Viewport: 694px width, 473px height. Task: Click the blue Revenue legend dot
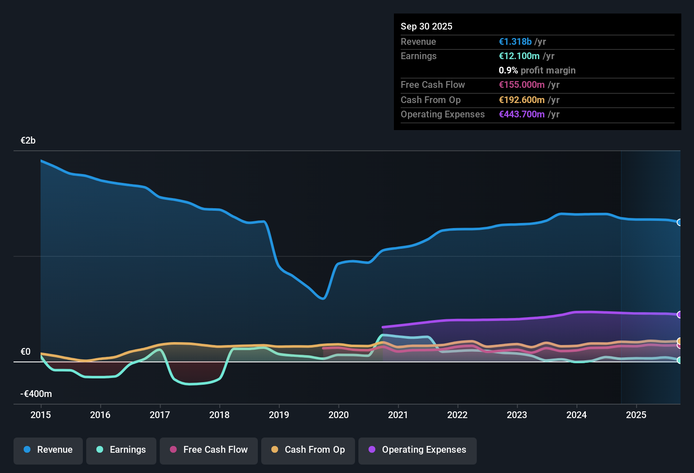[x=27, y=450]
